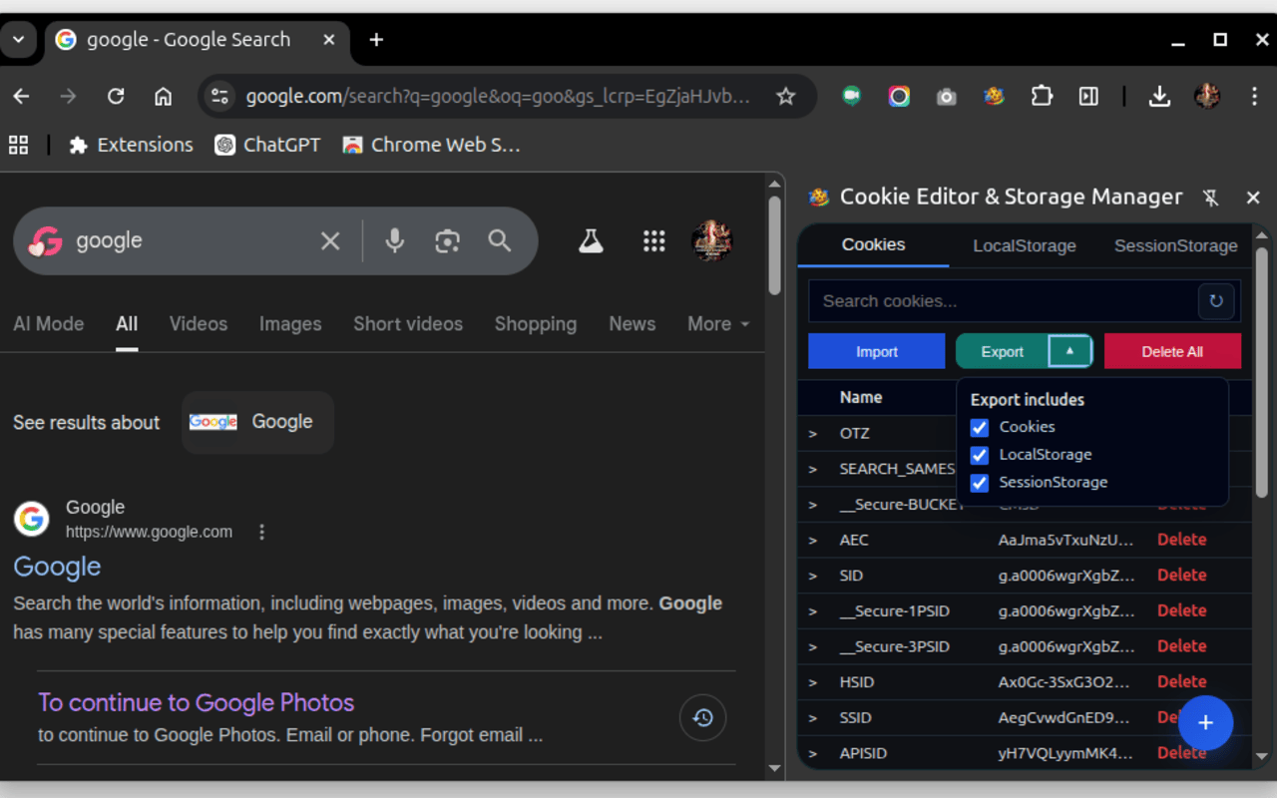Open the Google result chip under See results about
This screenshot has height=798, width=1277.
pos(257,422)
